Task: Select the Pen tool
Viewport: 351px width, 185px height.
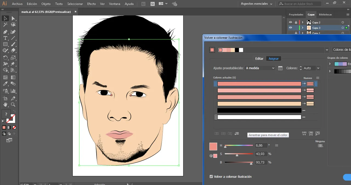Action: click(x=5, y=32)
